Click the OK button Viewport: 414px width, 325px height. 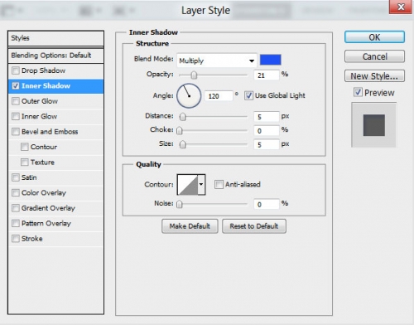tap(374, 37)
